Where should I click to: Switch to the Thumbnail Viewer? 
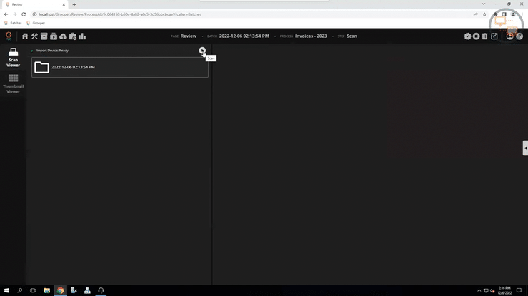13,83
